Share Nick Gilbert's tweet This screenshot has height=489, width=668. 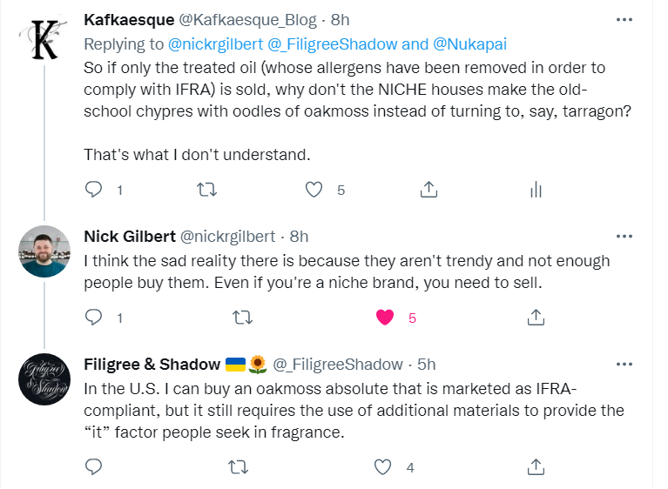tap(536, 318)
